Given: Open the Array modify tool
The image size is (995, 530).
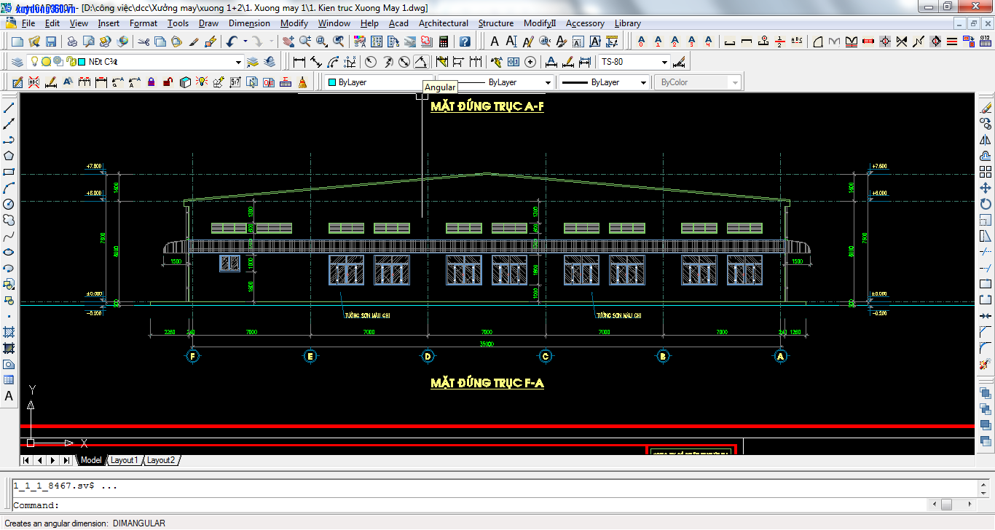Looking at the screenshot, I should 986,172.
